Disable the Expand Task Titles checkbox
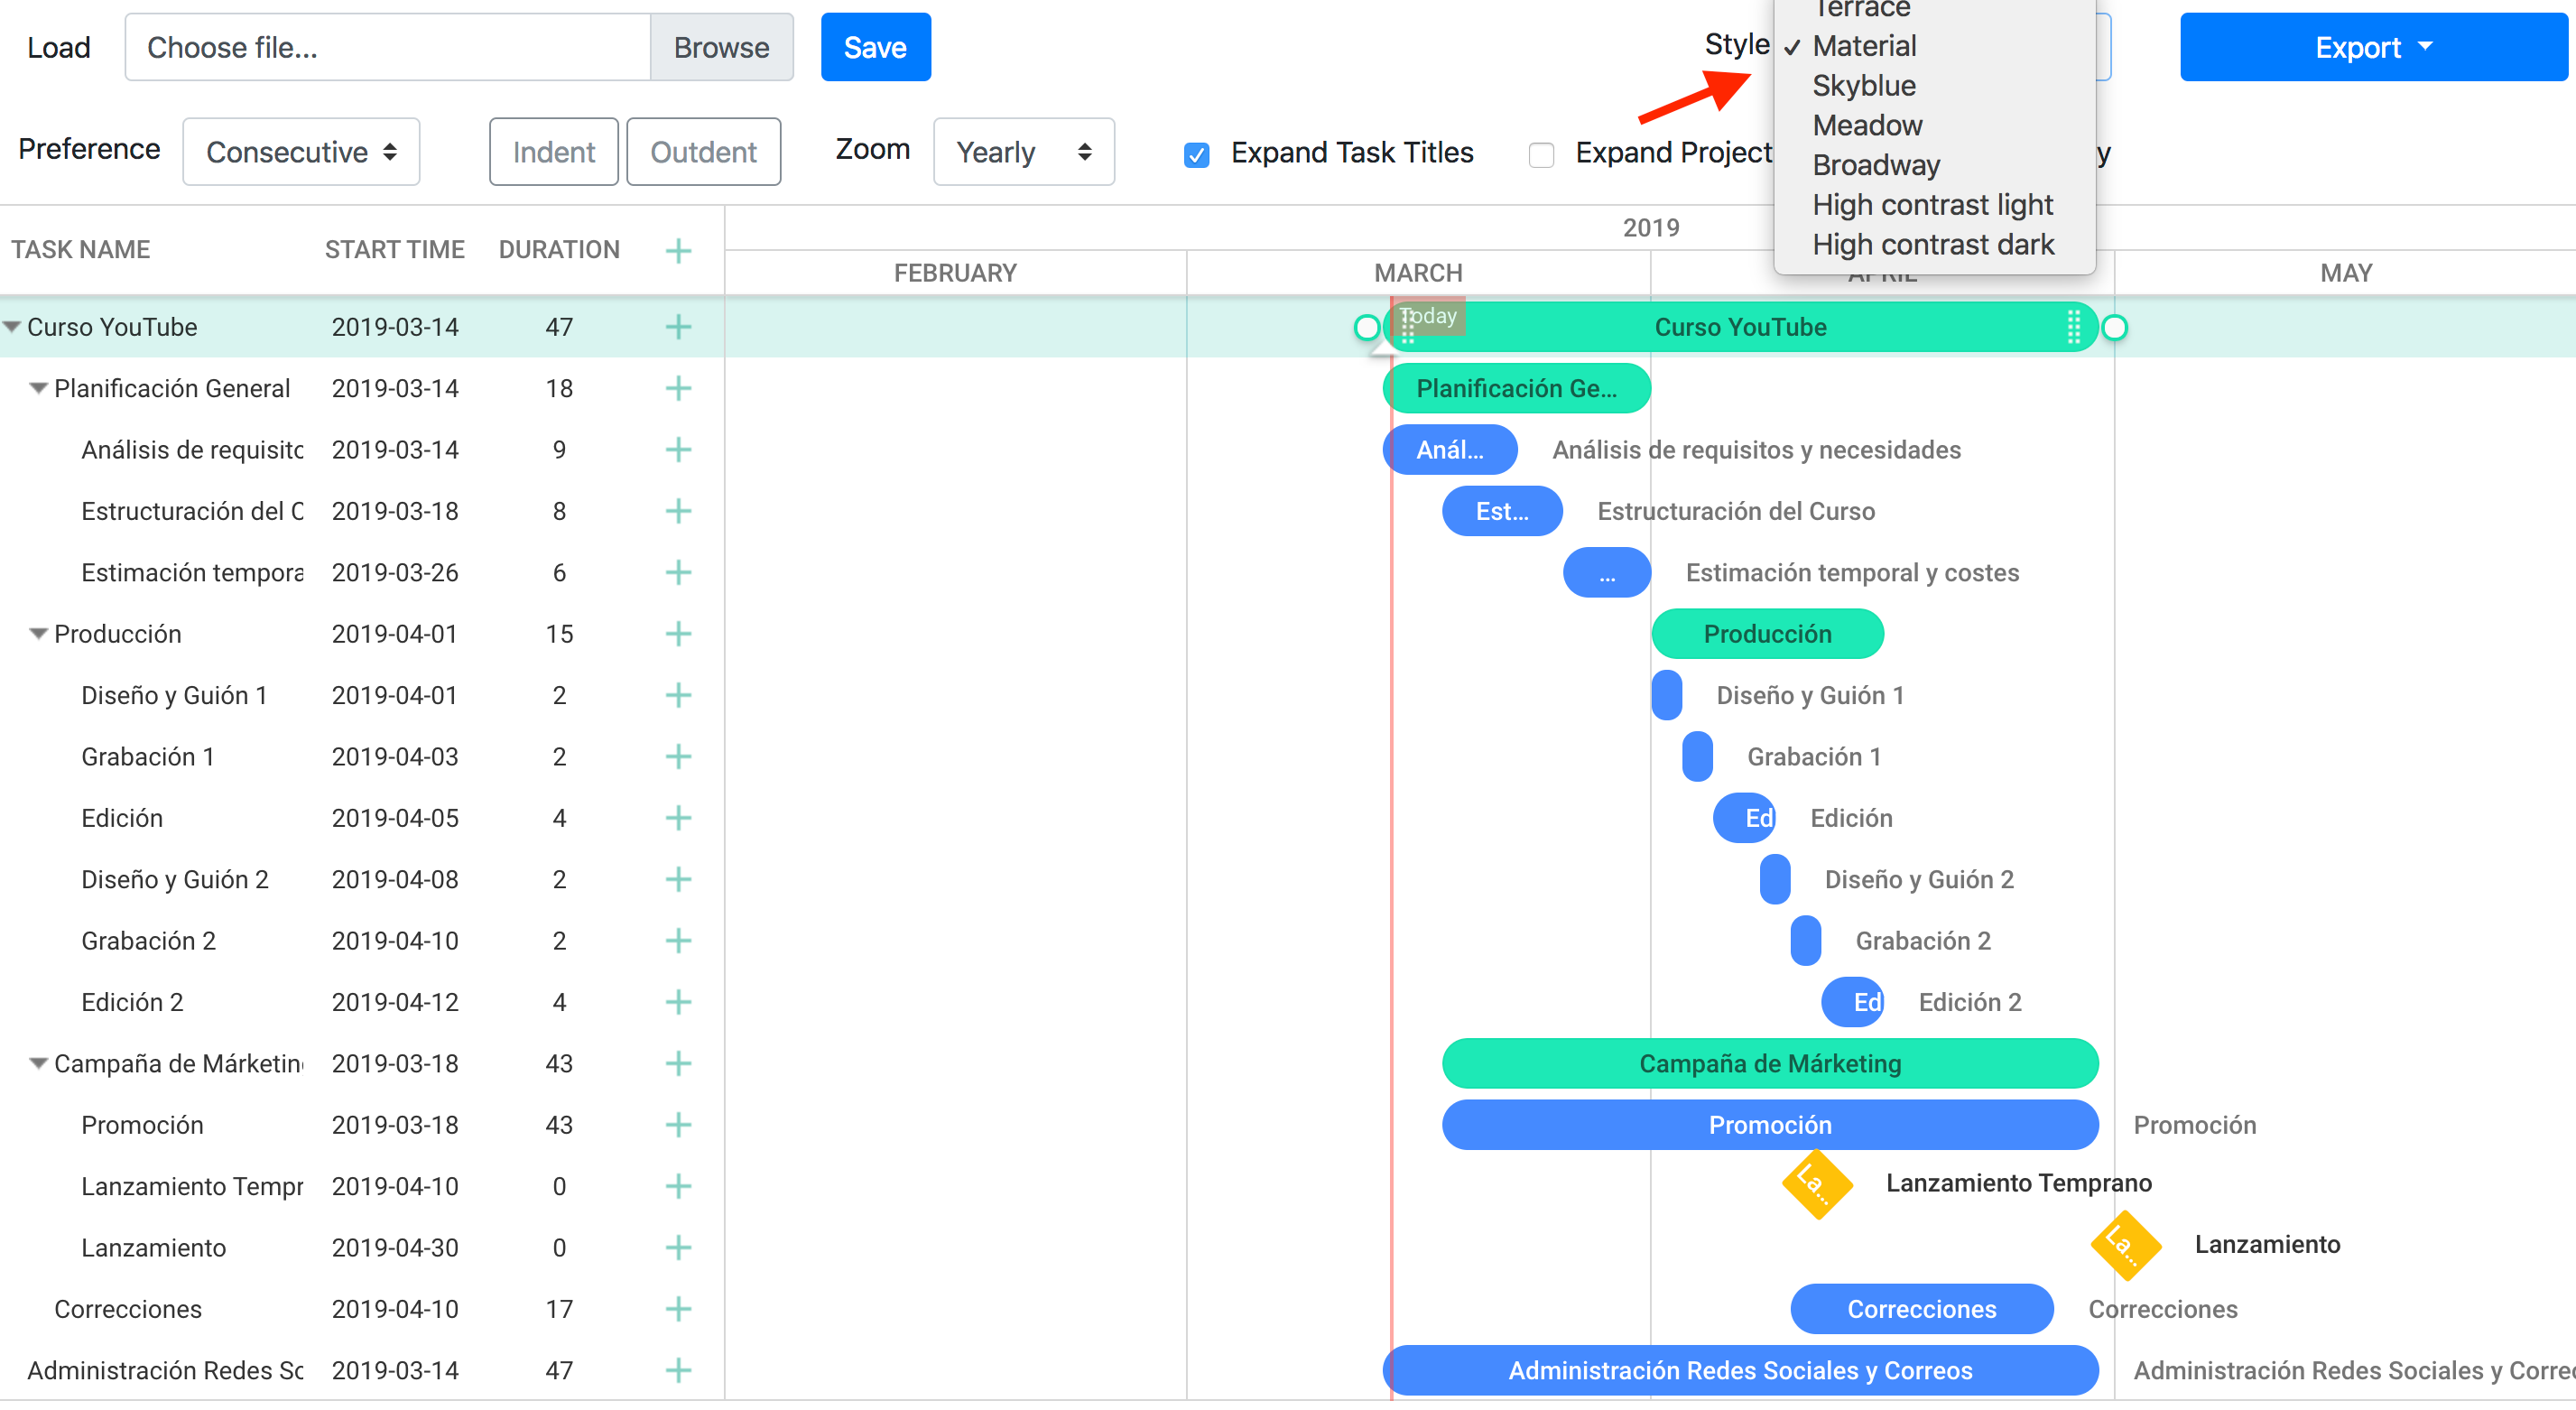Viewport: 2576px width, 1410px height. pyautogui.click(x=1196, y=154)
